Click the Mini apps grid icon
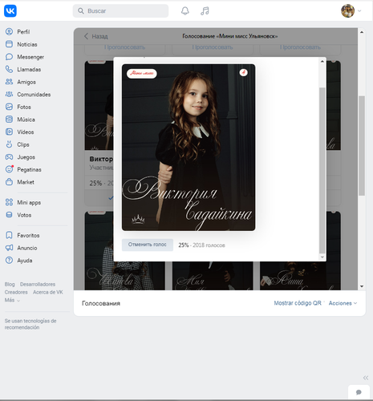The height and width of the screenshot is (401, 373). tap(9, 202)
